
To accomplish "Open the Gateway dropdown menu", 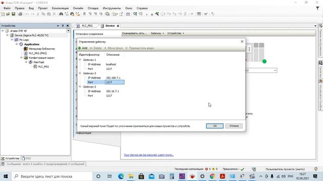I will click(x=157, y=33).
